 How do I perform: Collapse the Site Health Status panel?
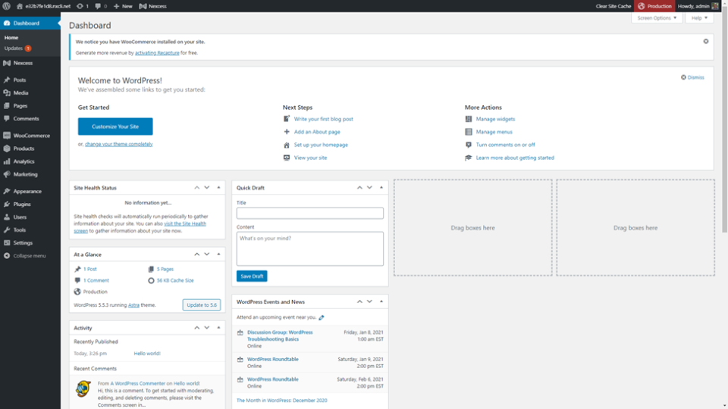click(218, 188)
